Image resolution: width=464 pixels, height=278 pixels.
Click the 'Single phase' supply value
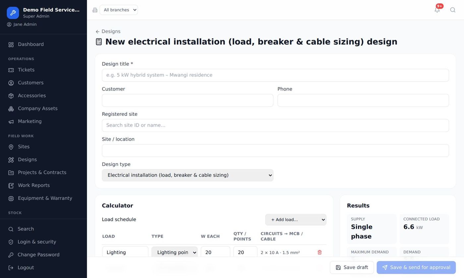(362, 232)
